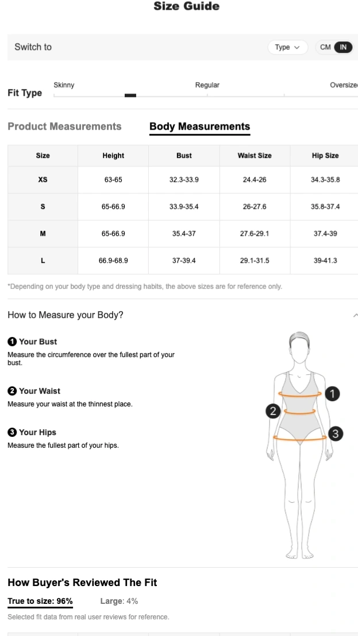
Task: Click the number 2 bullet beside Your Waist
Action: coord(11,391)
